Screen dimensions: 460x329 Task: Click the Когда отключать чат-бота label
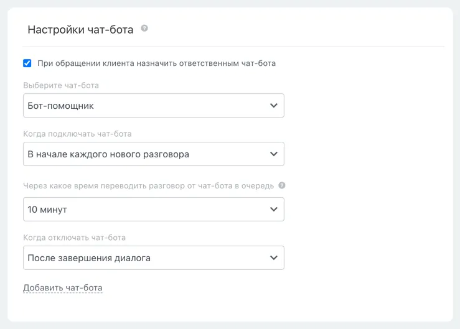(x=75, y=238)
